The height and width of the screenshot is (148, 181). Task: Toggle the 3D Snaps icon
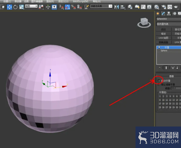(x=61, y=7)
